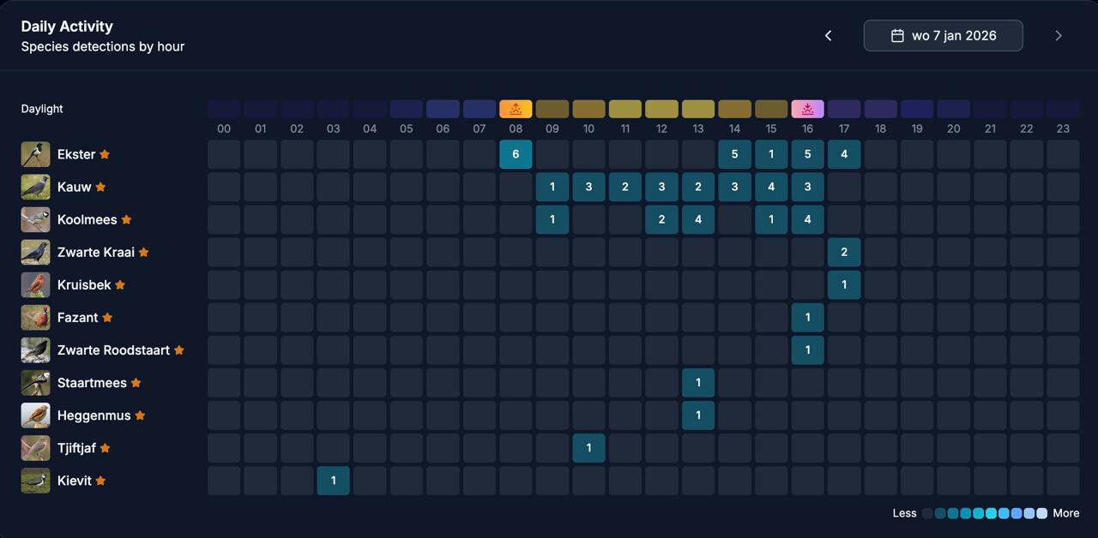Click the Tjiftjaf detection at hour 10
The image size is (1098, 538).
pos(588,448)
